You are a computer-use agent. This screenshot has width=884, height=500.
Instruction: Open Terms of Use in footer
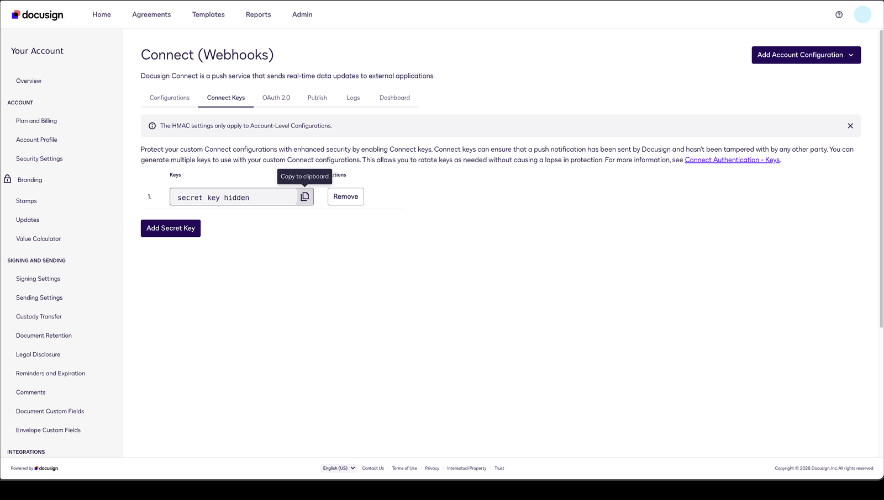404,469
